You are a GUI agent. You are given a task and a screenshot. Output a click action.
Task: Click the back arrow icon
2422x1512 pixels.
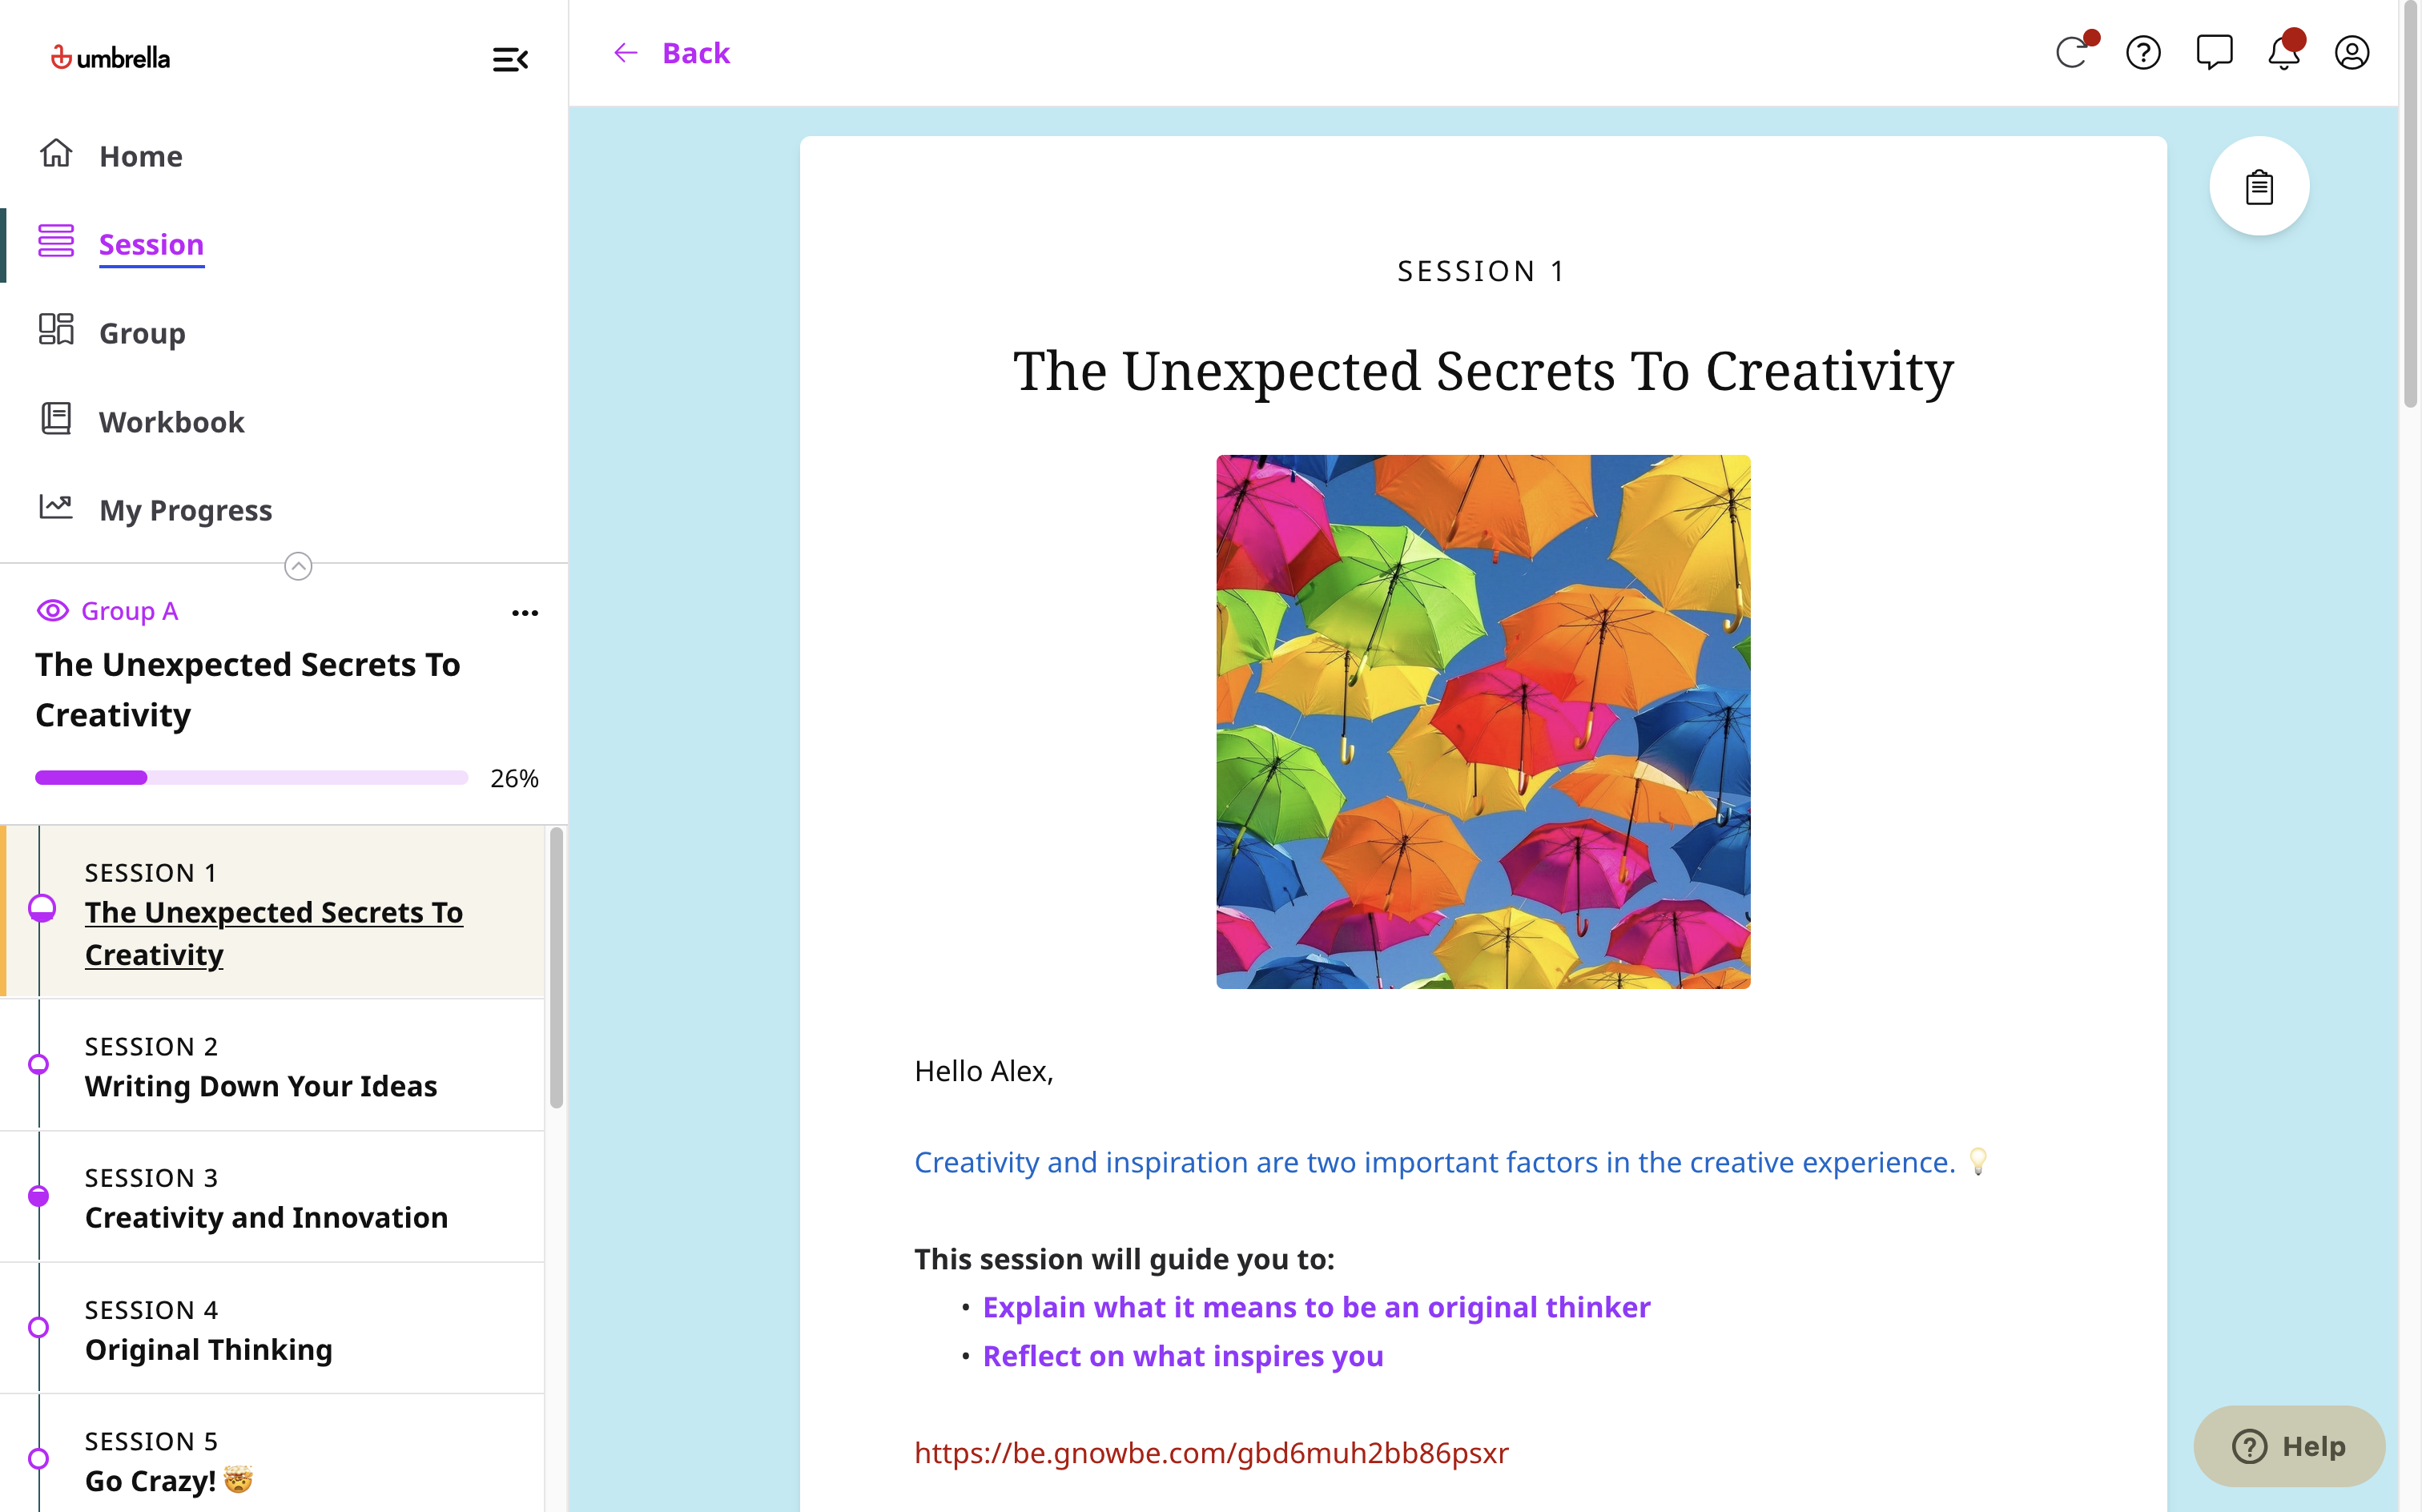click(626, 53)
